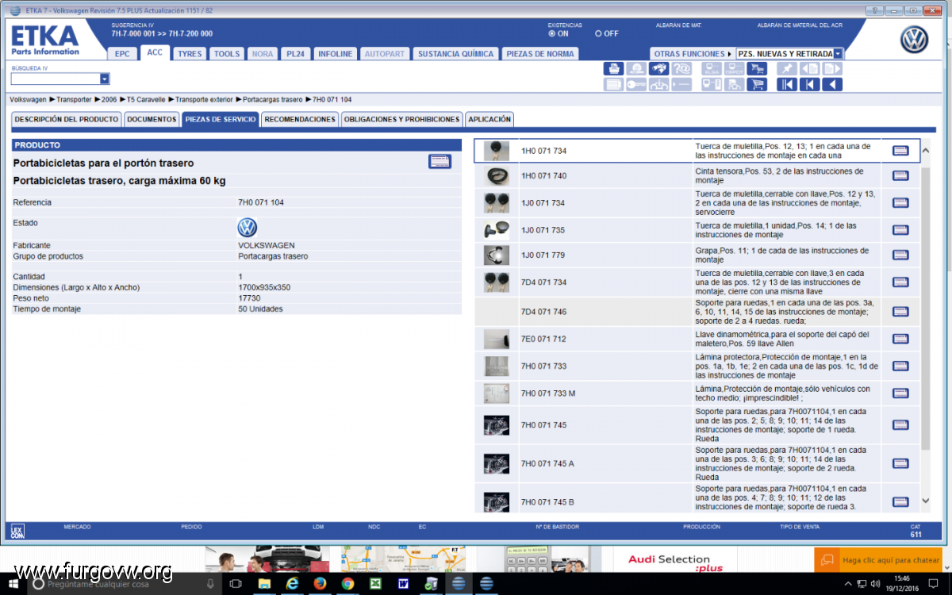Click the upper shopping cart icon
Image resolution: width=952 pixels, height=595 pixels.
click(x=757, y=69)
